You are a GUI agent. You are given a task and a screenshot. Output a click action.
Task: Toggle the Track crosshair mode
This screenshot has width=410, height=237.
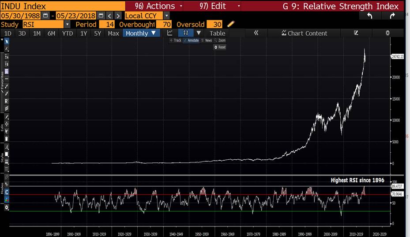pyautogui.click(x=176, y=40)
